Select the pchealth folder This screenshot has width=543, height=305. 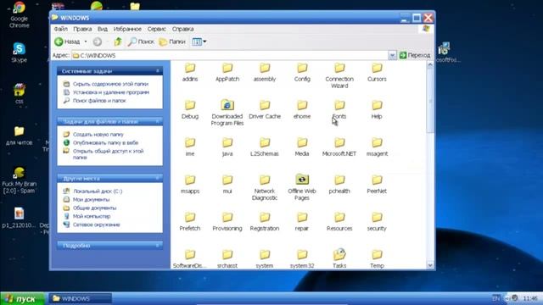[339, 185]
